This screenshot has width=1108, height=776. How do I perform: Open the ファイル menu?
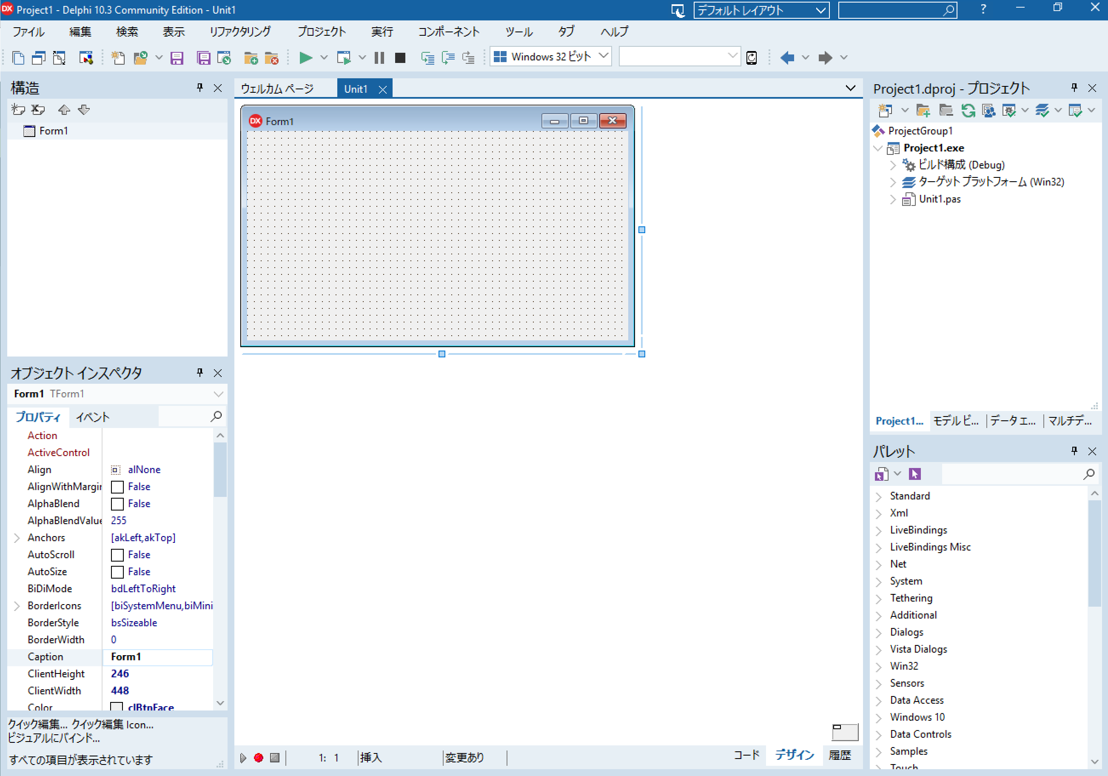tap(28, 32)
